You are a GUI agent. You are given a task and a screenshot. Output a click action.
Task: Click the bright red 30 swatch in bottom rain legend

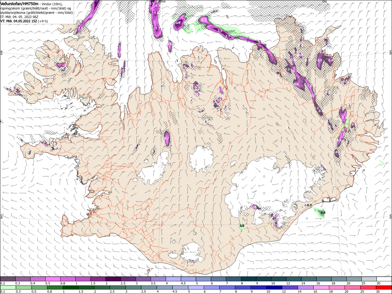(384, 288)
